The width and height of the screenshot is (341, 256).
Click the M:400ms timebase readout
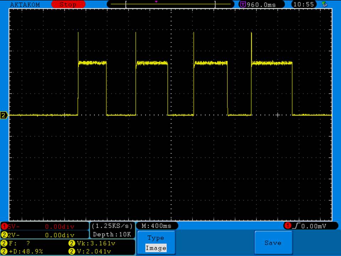click(157, 226)
